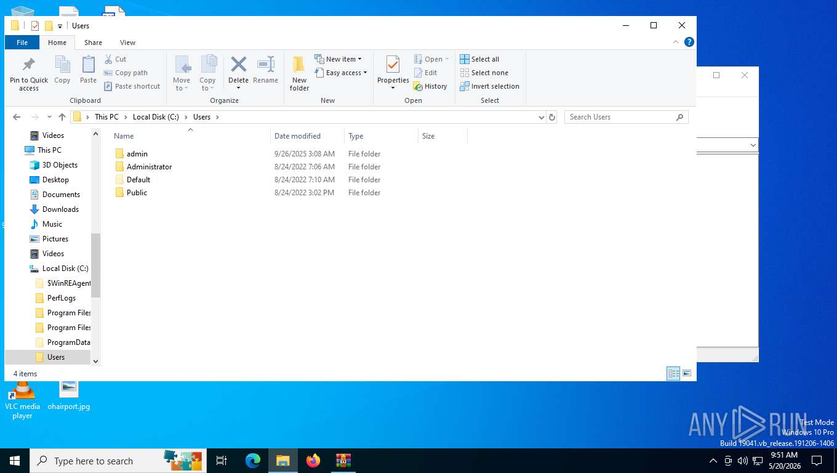Open Firefox from the taskbar
Viewport: 837px width, 473px height.
point(313,461)
